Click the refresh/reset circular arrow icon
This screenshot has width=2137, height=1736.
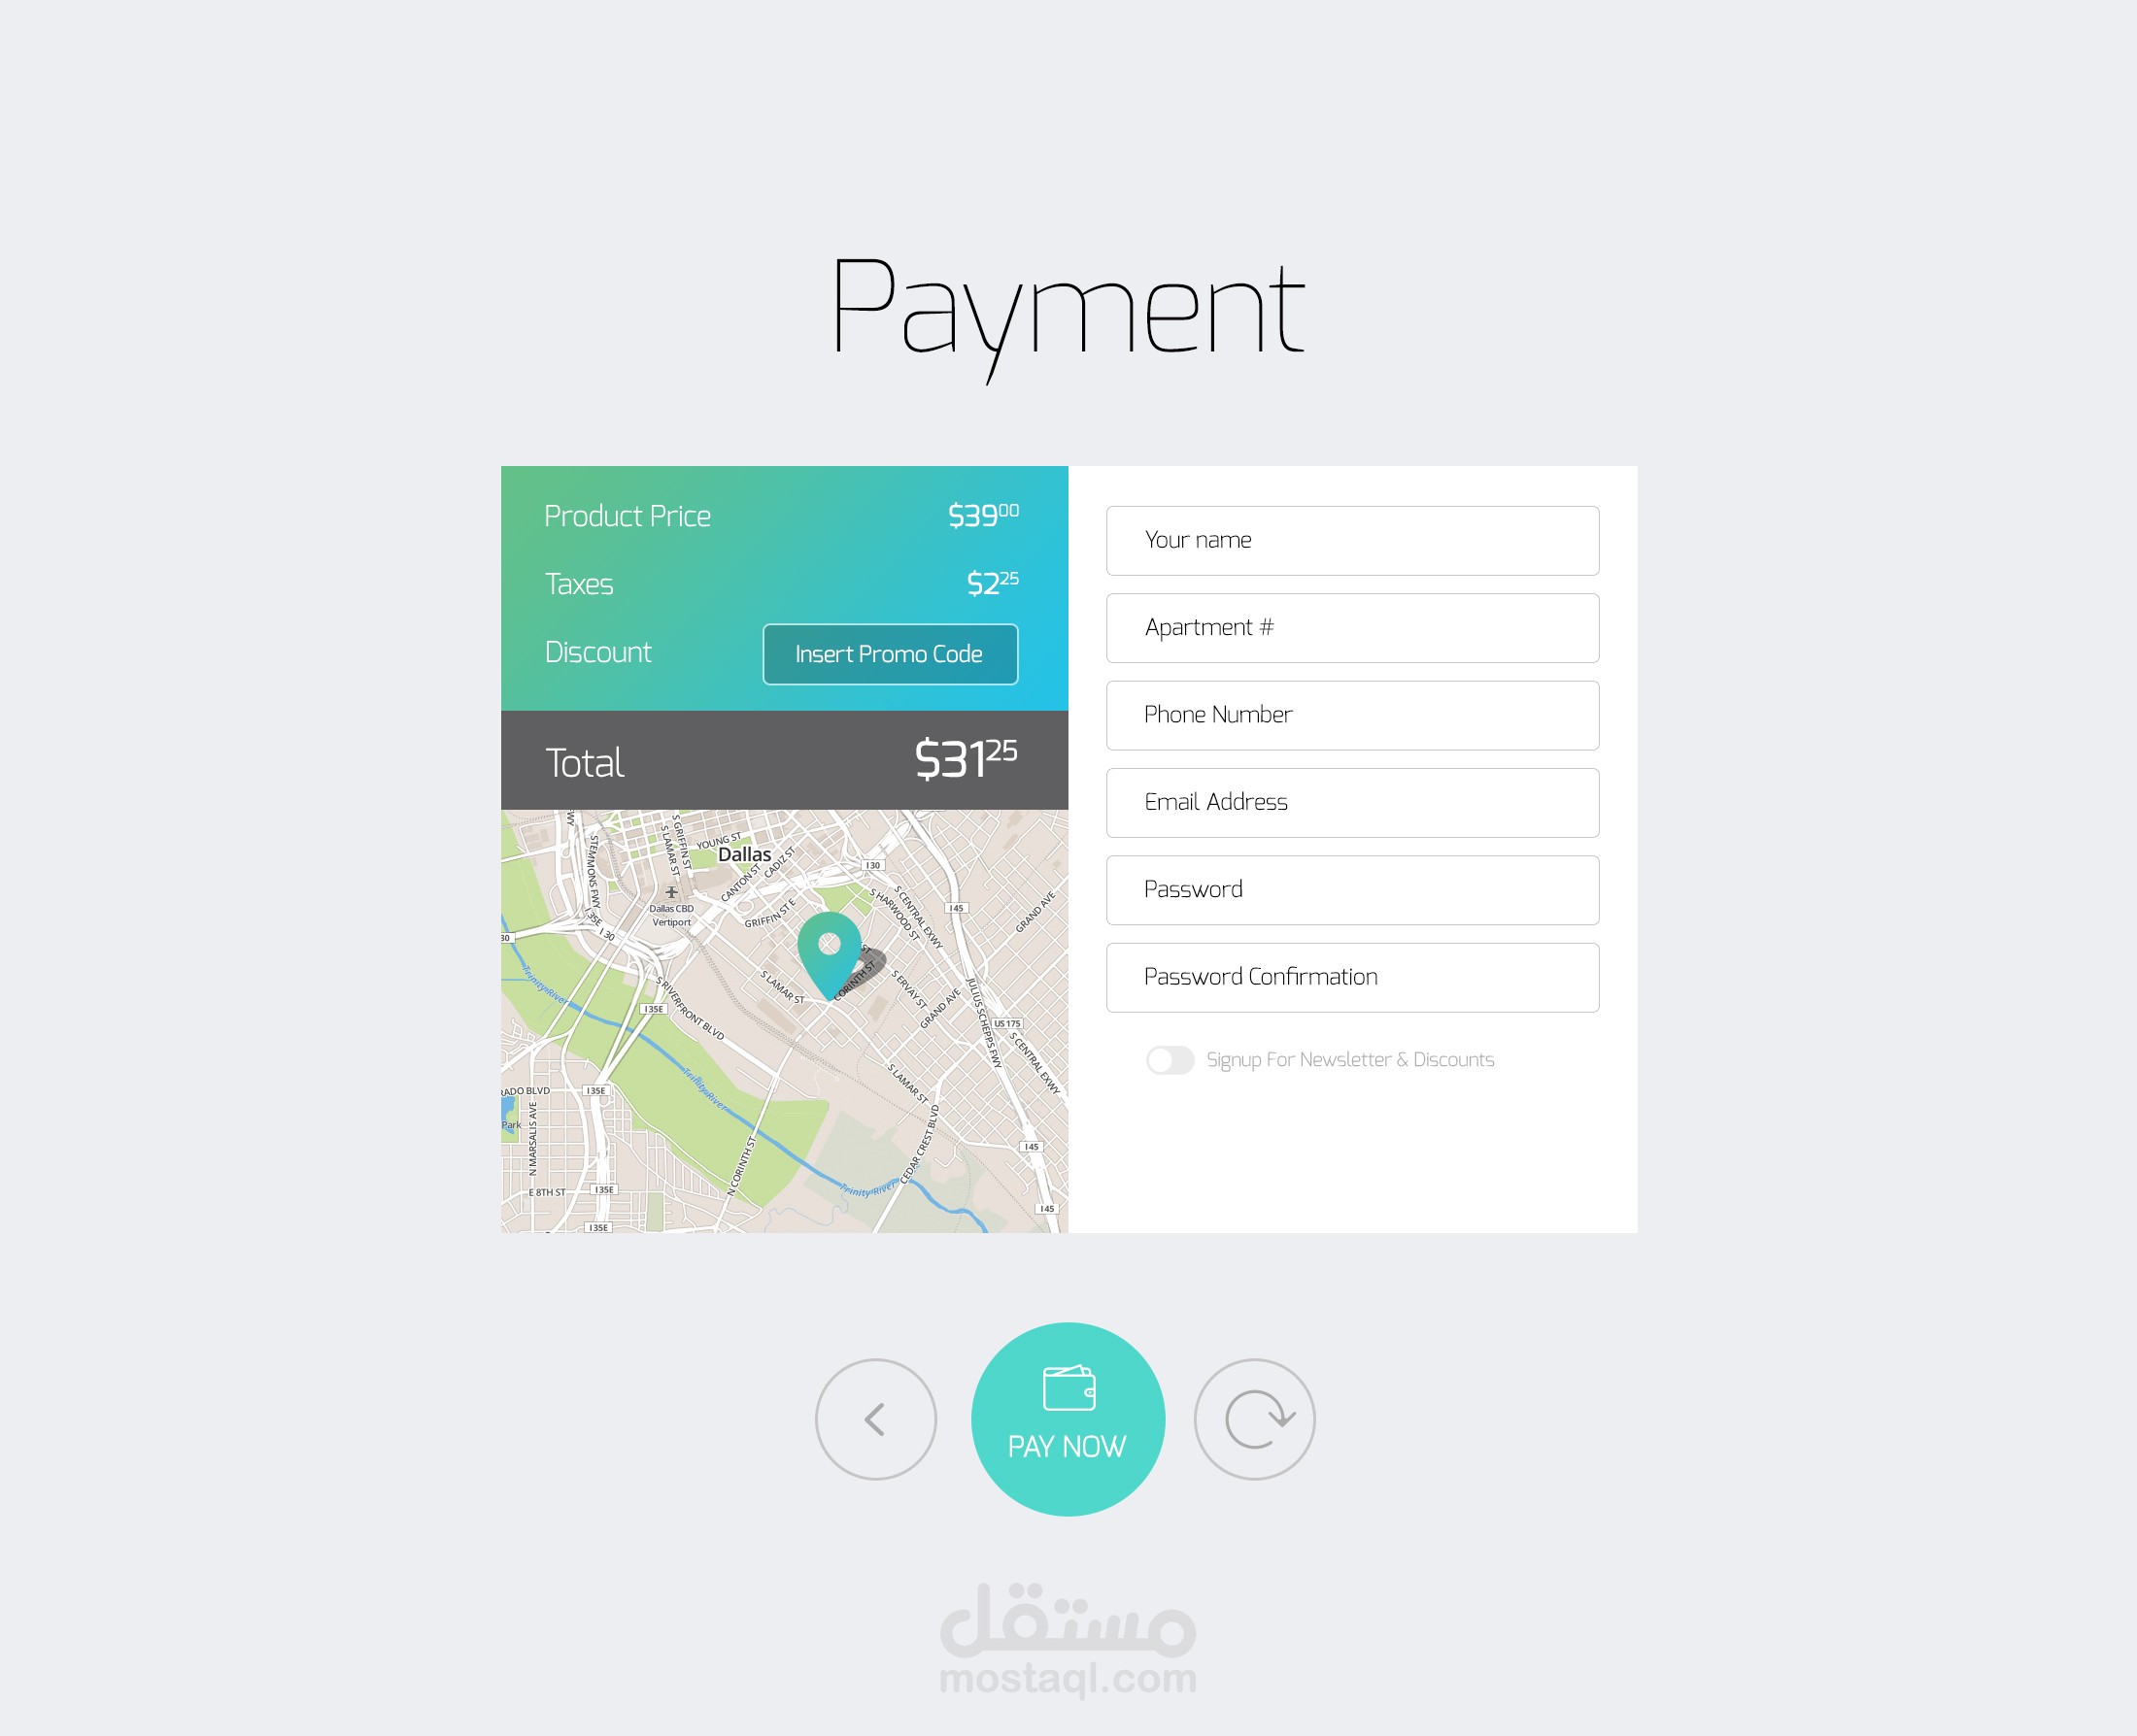pyautogui.click(x=1256, y=1418)
